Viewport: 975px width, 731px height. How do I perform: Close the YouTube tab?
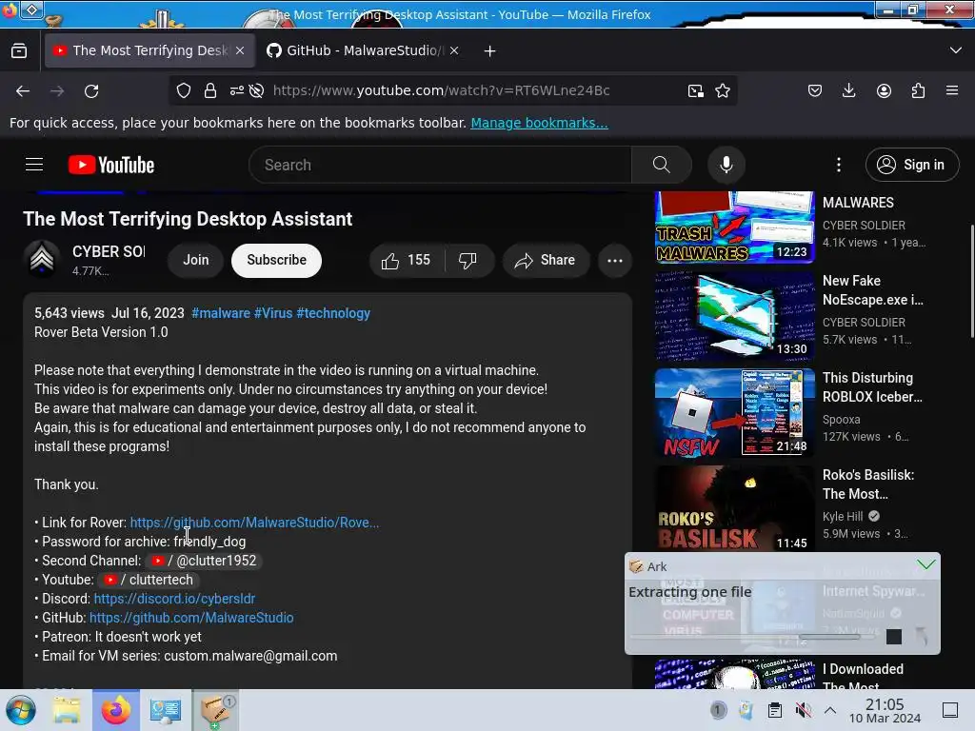click(240, 50)
